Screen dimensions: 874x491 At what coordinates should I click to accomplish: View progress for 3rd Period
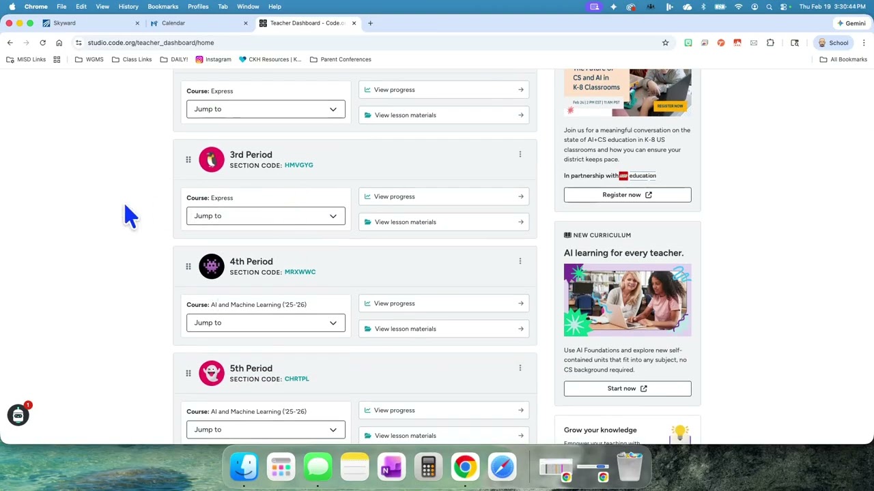coord(444,196)
